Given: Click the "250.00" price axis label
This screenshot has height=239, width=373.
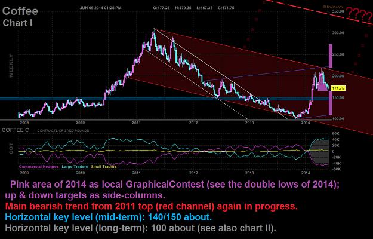Looking at the screenshot, I should pyautogui.click(x=338, y=54).
